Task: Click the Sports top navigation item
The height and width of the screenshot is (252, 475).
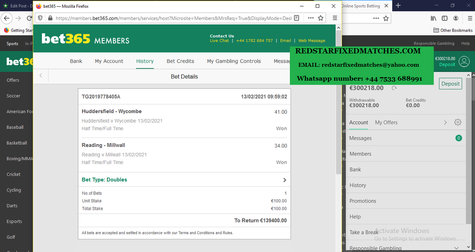Action: (12, 43)
